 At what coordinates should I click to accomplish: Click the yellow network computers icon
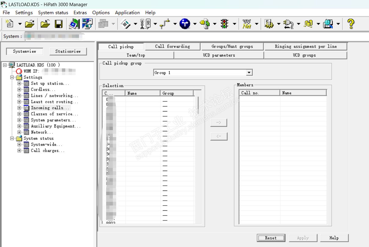point(309,24)
